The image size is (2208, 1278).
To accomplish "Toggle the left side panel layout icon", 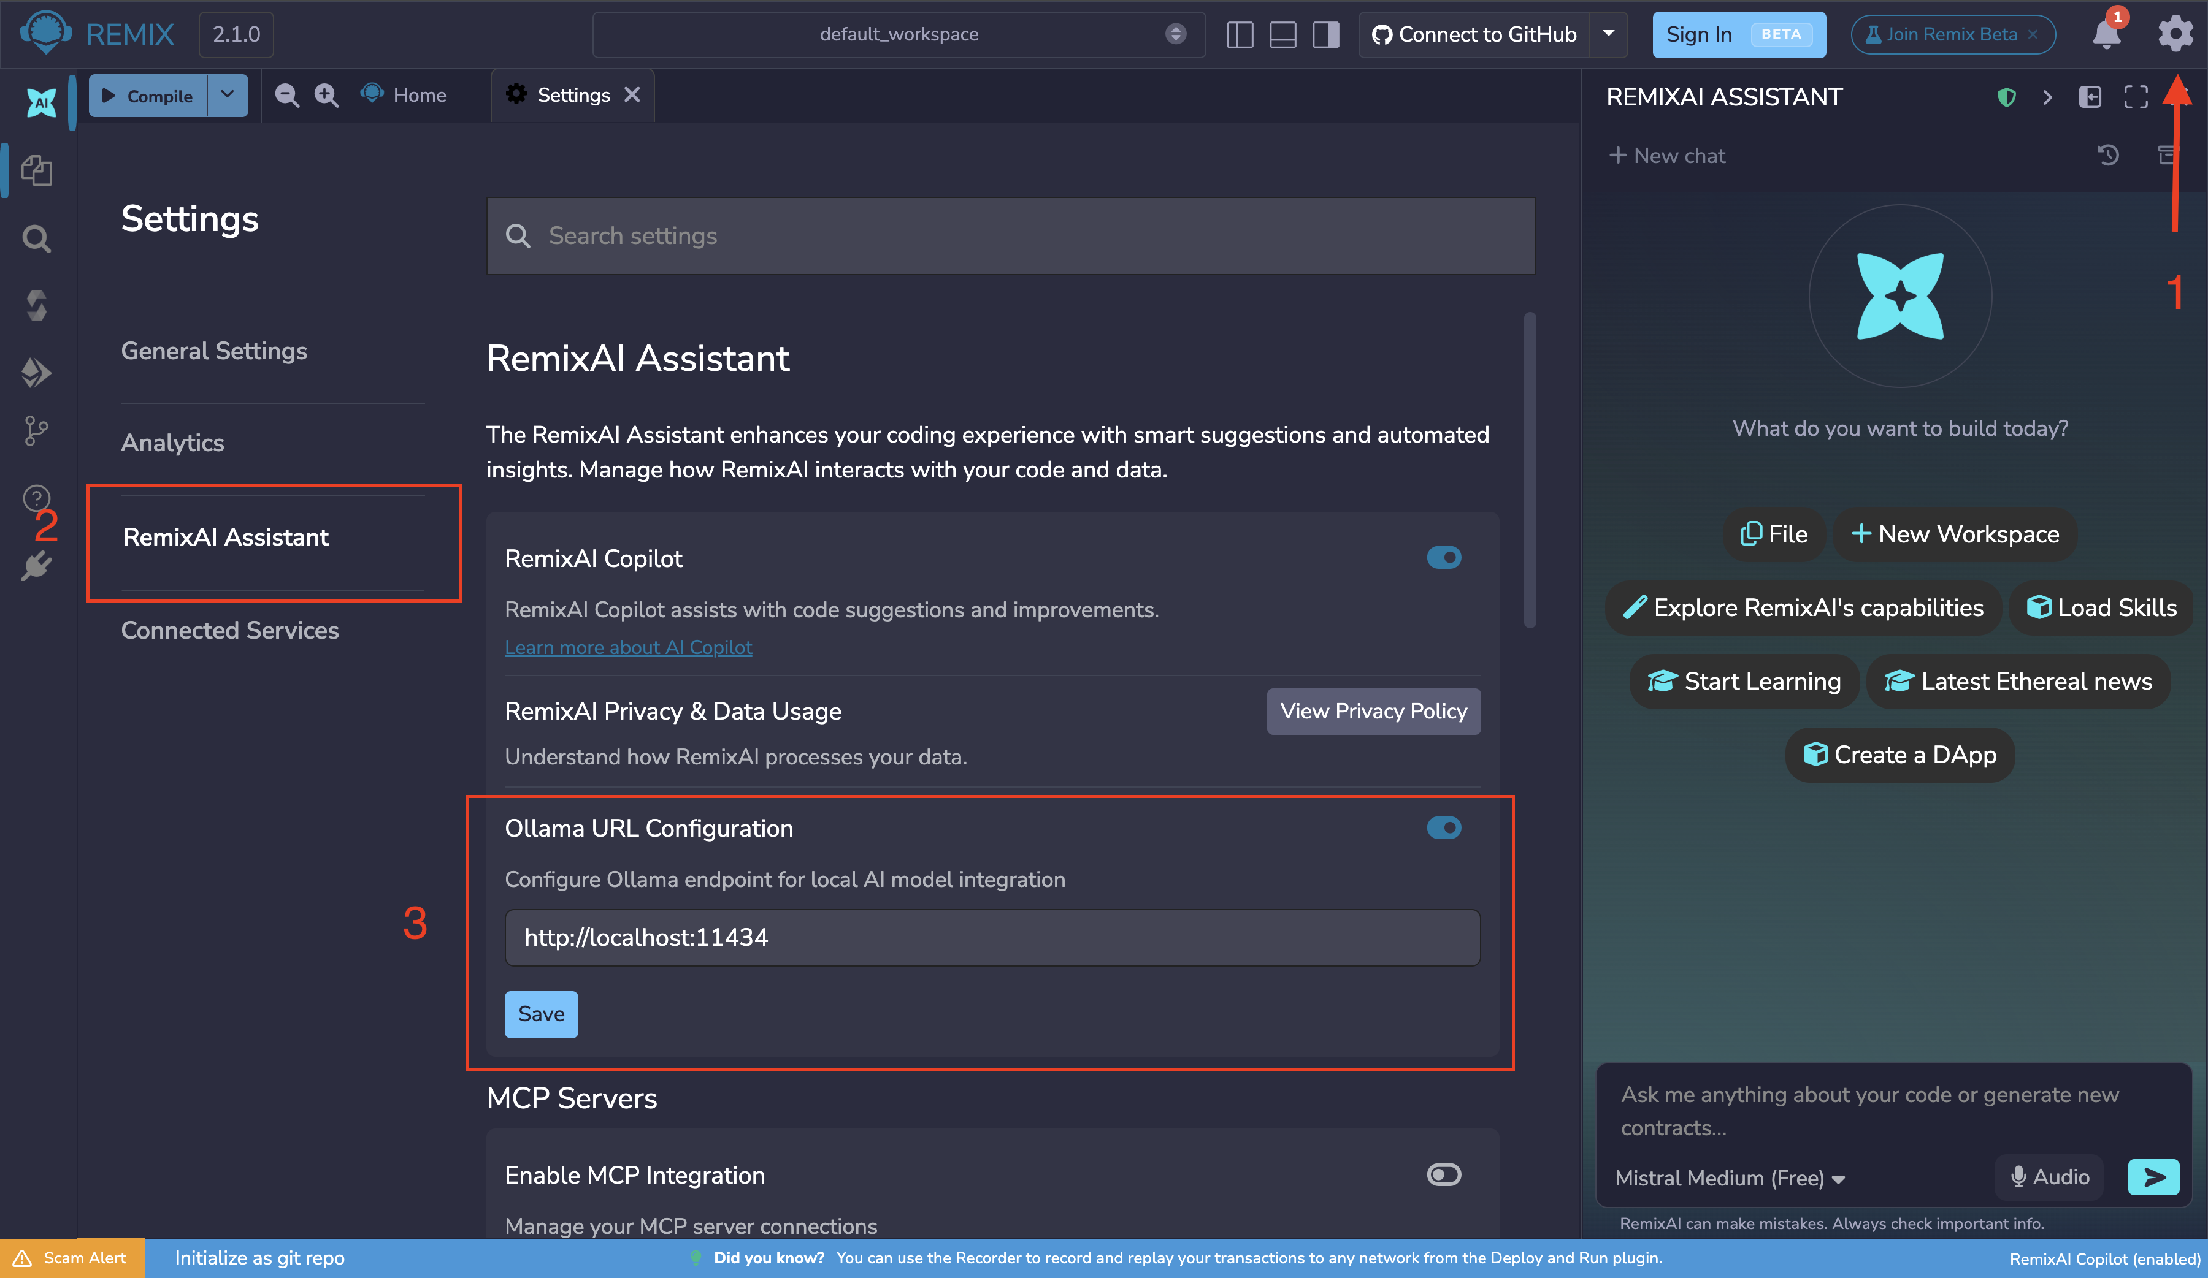I will point(1240,35).
